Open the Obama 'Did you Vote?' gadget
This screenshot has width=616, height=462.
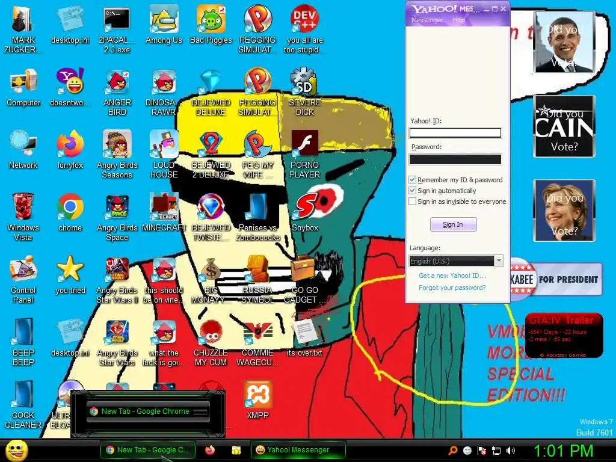tap(564, 42)
